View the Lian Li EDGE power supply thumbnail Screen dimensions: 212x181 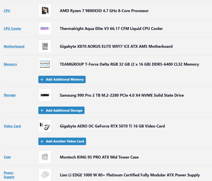(x=45, y=175)
